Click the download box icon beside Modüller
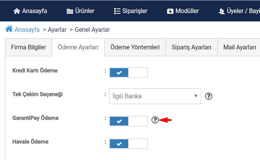The height and width of the screenshot is (160, 260). point(170,11)
